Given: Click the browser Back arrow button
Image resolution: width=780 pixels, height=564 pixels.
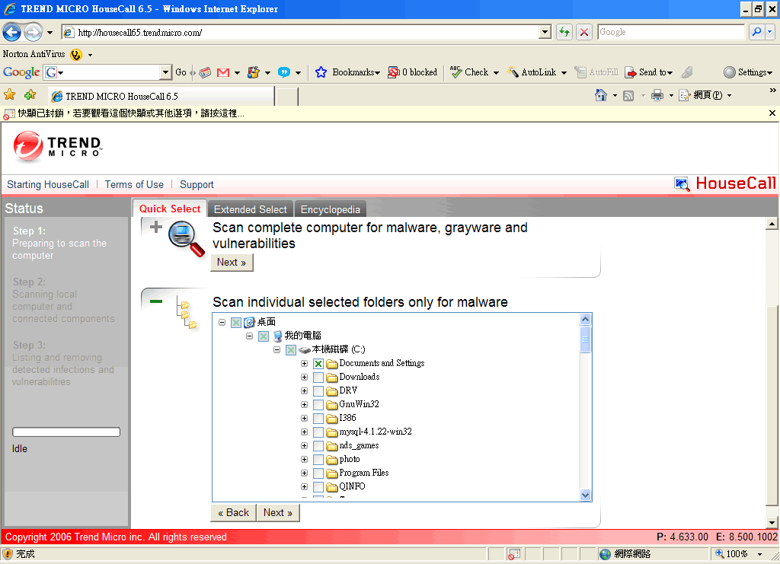Looking at the screenshot, I should [11, 32].
